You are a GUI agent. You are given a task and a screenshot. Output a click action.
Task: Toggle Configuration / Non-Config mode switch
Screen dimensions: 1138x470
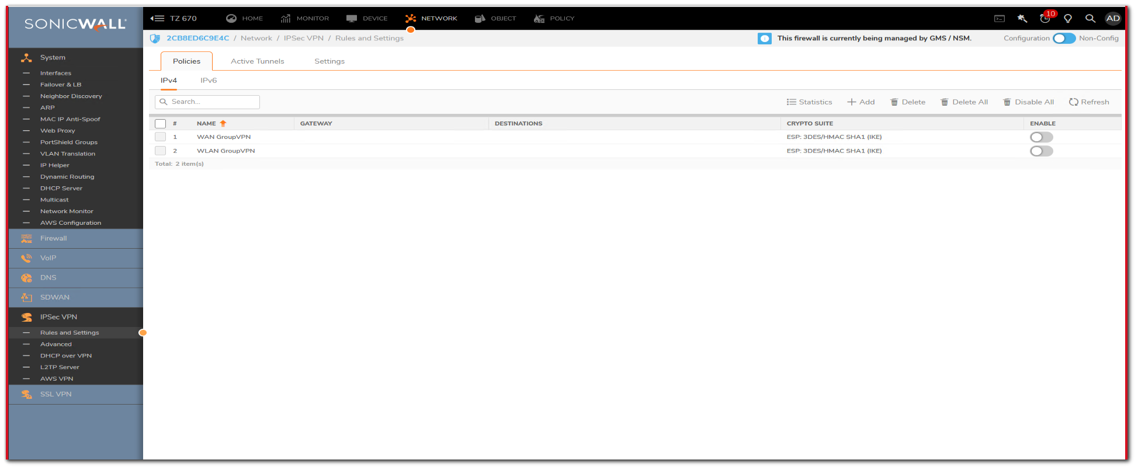point(1064,39)
